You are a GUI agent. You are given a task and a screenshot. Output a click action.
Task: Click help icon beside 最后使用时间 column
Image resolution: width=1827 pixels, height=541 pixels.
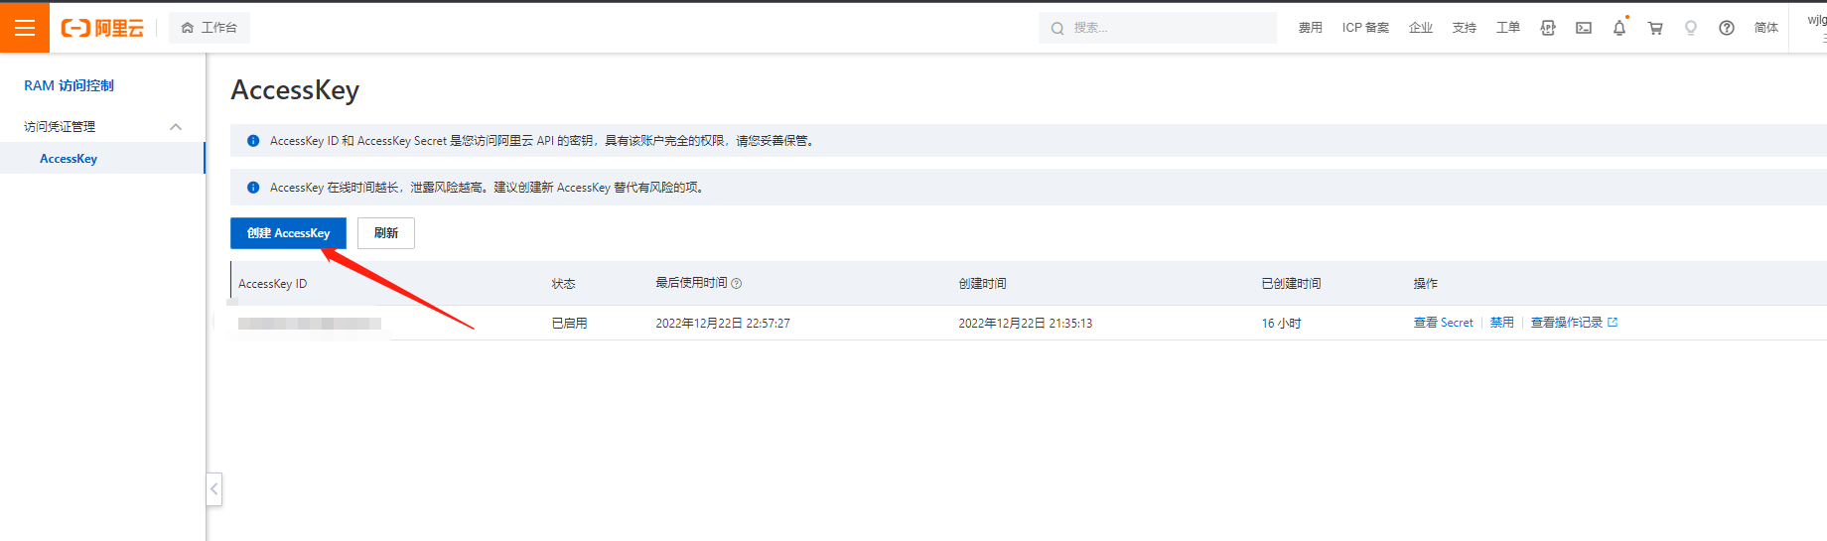737,284
